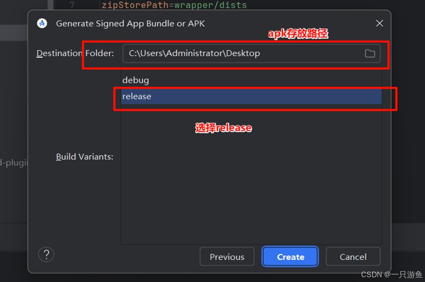Click the Destination Folder label
Screen dimensions: 425x282
tap(75, 53)
